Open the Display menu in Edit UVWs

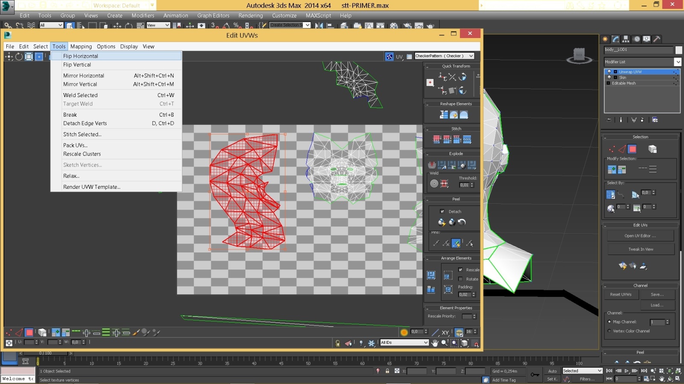point(129,47)
